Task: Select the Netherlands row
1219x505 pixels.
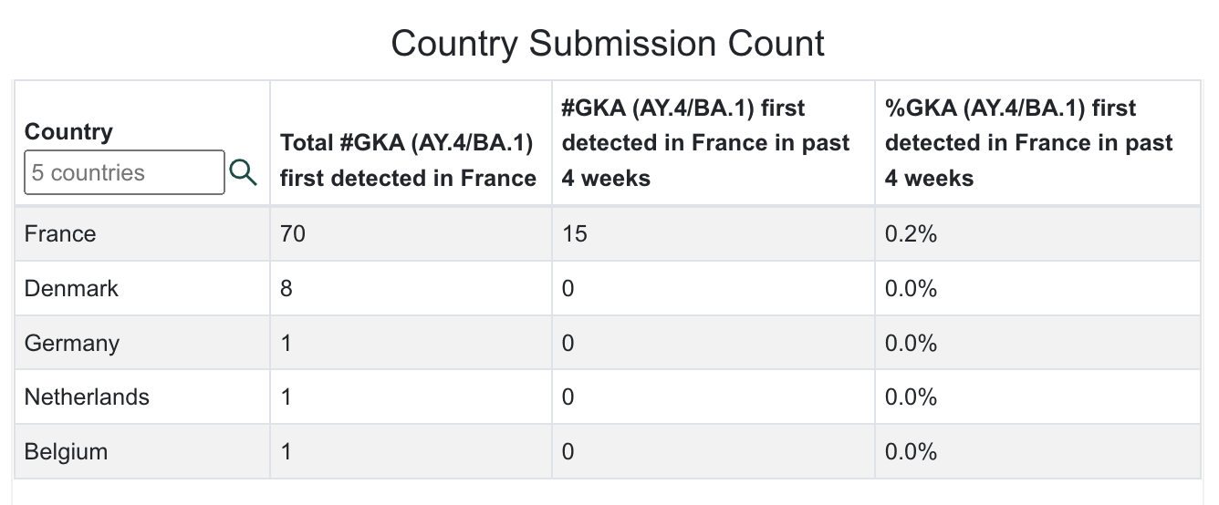Action: [608, 397]
